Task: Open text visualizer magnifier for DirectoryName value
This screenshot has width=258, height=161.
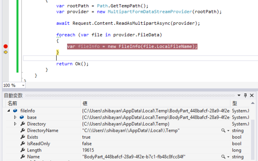Action: [x=223, y=131]
